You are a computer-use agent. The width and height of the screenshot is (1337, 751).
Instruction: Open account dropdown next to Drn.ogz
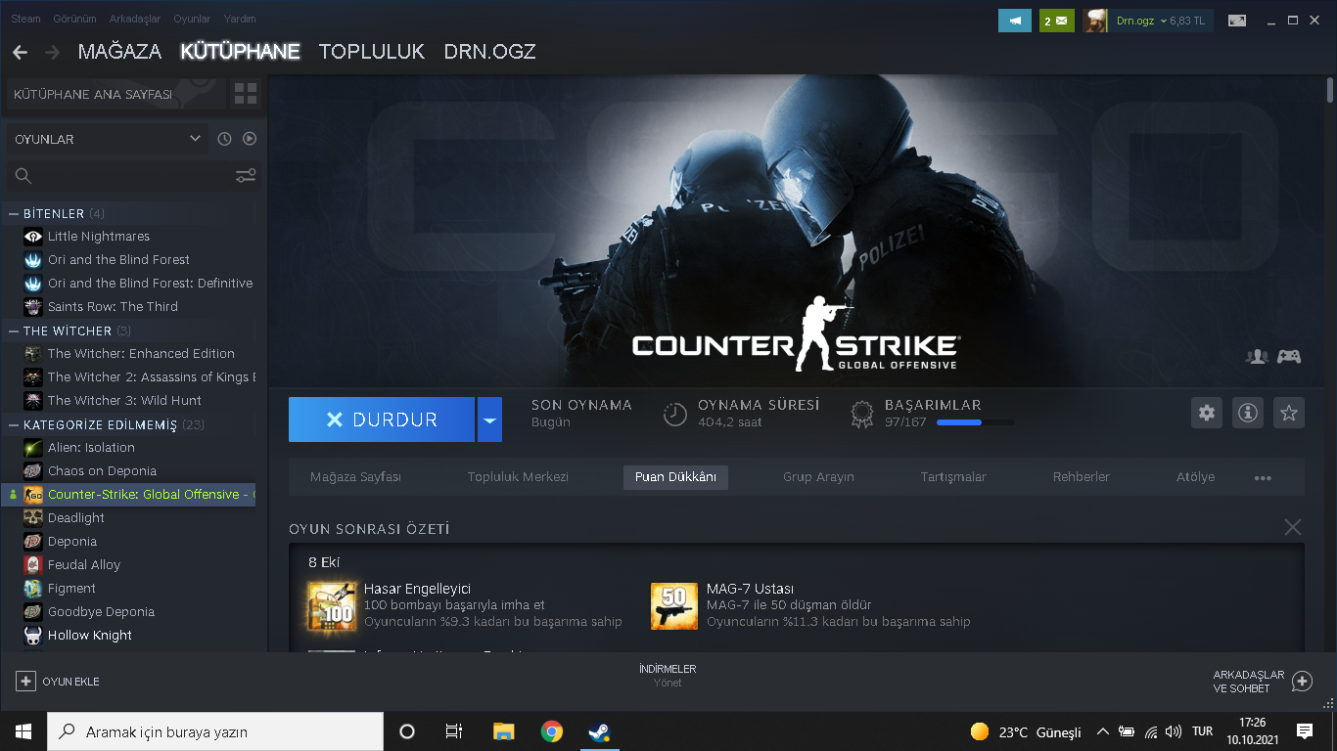pyautogui.click(x=1164, y=21)
